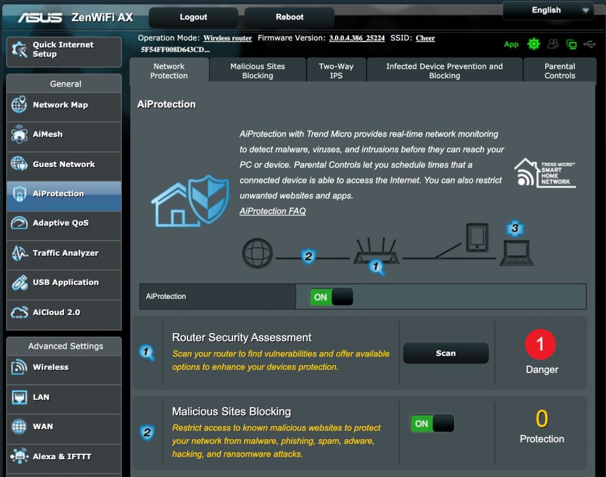Click the USB Application icon
606x477 pixels.
pyautogui.click(x=20, y=282)
